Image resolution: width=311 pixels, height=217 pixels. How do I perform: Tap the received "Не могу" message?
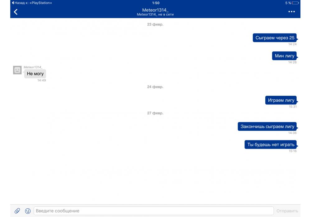click(35, 74)
